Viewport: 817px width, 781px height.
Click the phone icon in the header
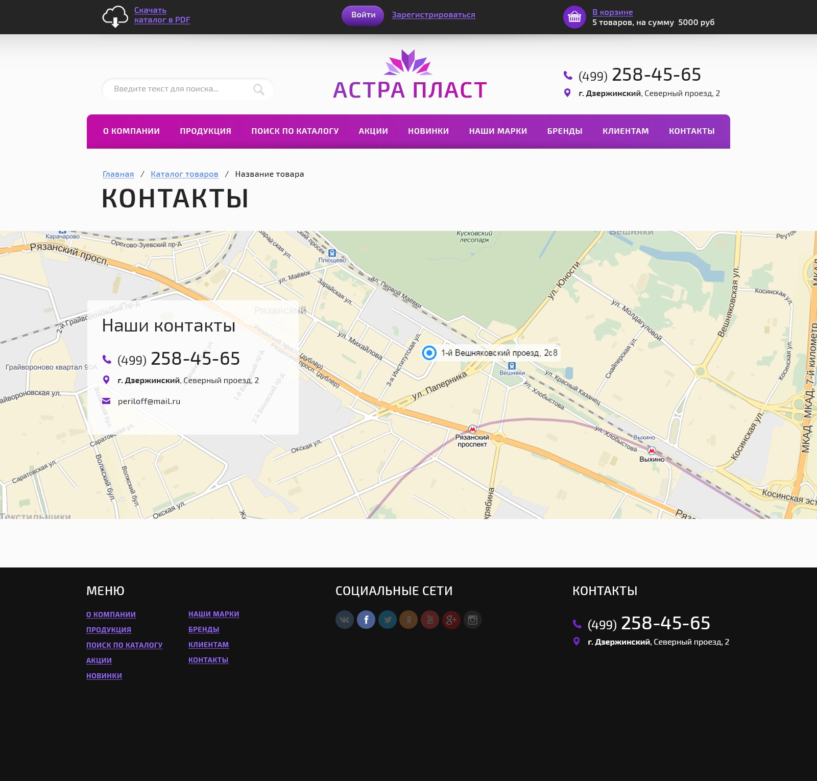(568, 76)
